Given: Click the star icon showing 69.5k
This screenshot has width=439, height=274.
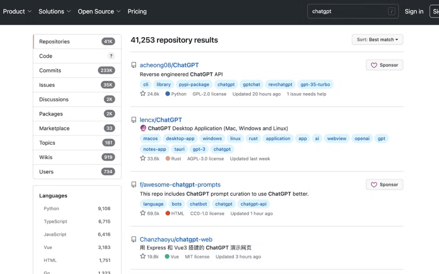Looking at the screenshot, I should click(143, 213).
